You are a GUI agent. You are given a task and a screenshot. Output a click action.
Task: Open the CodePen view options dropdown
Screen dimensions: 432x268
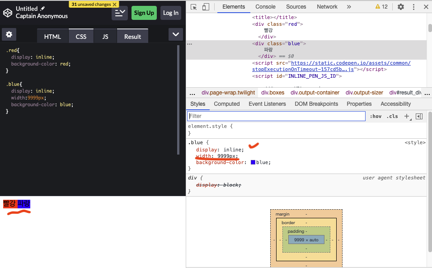pyautogui.click(x=120, y=13)
